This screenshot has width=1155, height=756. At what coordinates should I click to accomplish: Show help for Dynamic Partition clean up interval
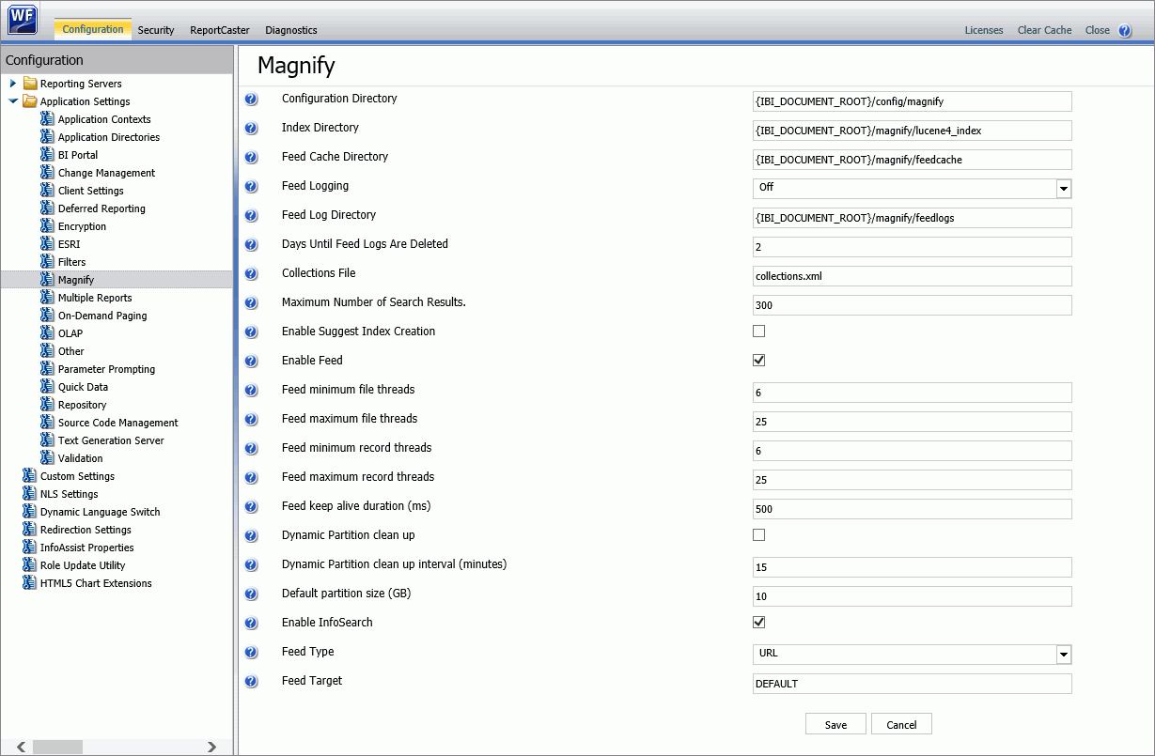pyautogui.click(x=251, y=565)
